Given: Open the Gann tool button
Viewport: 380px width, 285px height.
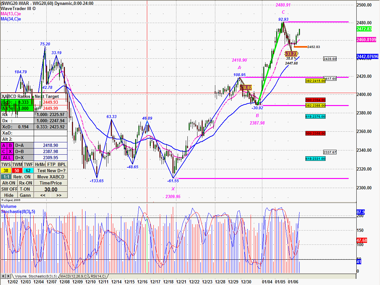Looking at the screenshot, I should [25, 195].
